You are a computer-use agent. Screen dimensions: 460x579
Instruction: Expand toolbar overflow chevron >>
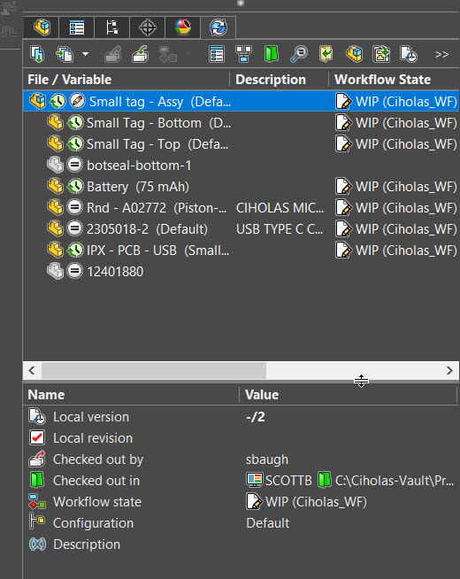click(441, 55)
